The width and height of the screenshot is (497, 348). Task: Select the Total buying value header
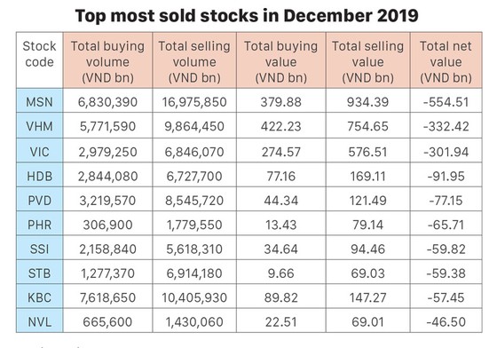point(281,60)
